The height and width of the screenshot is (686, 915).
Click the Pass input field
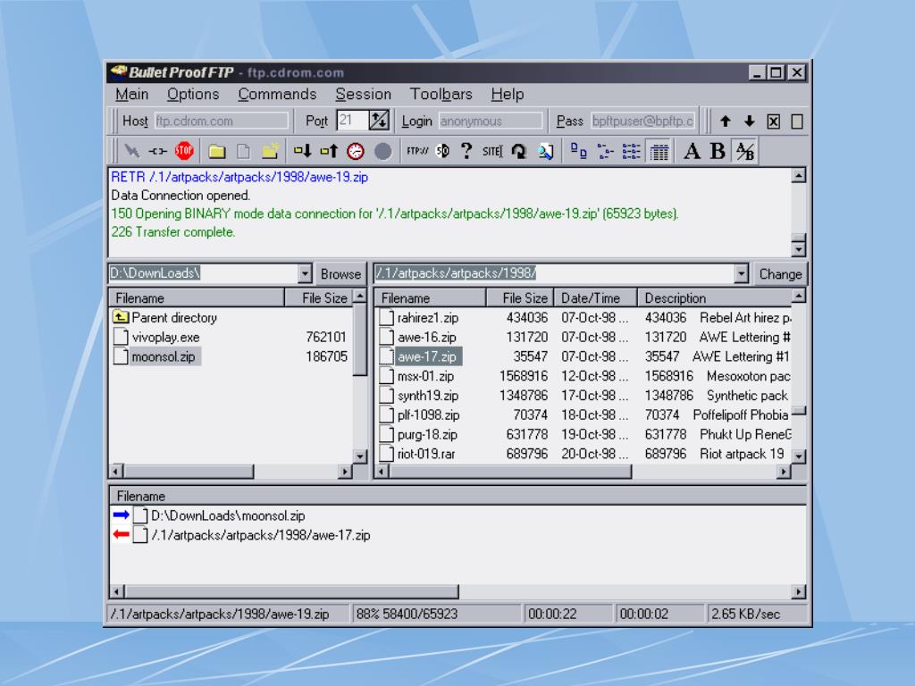click(643, 121)
